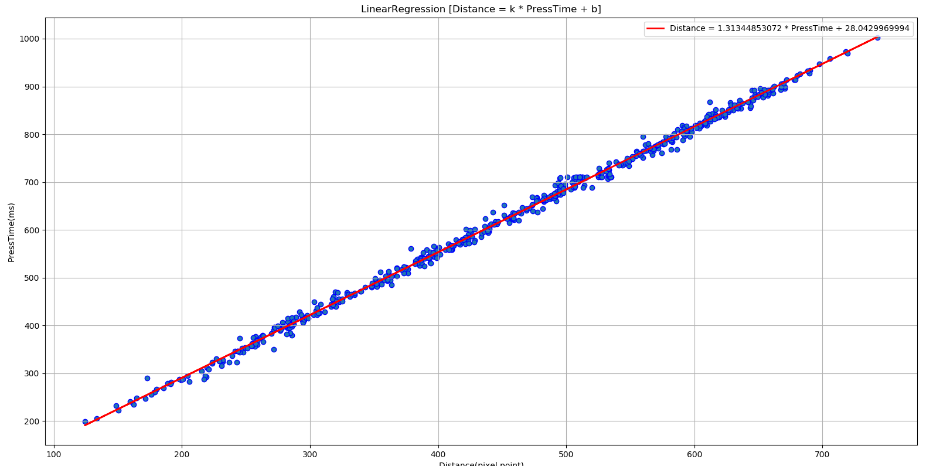The width and height of the screenshot is (926, 466).
Task: Click the 500 tick label on x-axis
Action: point(566,454)
